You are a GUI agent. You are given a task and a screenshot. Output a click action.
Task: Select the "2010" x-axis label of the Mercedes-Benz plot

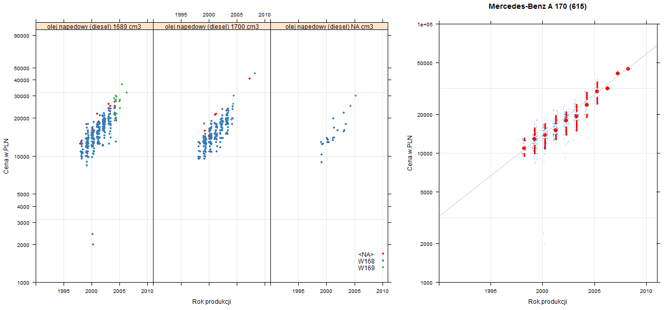click(x=646, y=292)
